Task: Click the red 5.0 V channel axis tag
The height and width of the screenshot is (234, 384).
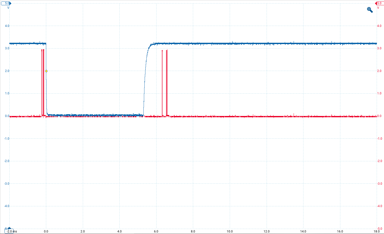Action: (x=379, y=3)
